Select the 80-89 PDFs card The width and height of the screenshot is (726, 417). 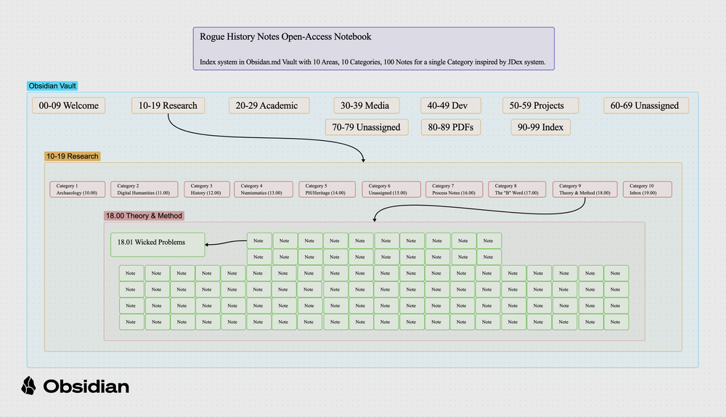[451, 127]
